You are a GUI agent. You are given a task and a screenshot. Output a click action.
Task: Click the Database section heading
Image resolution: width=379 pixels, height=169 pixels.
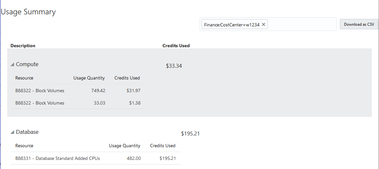pyautogui.click(x=27, y=132)
